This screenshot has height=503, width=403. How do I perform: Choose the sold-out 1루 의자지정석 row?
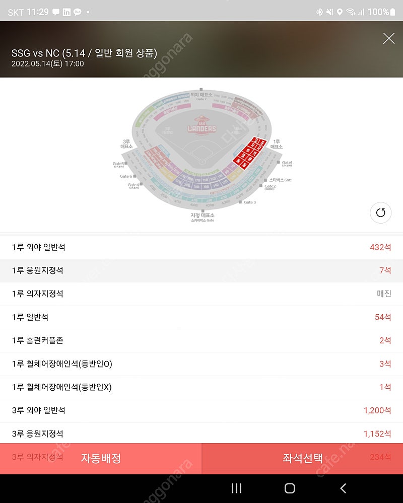click(x=201, y=294)
